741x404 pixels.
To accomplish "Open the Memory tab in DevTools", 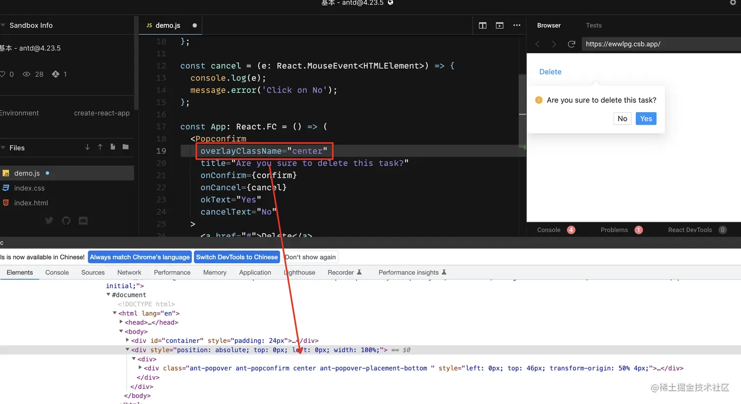I will pos(215,272).
